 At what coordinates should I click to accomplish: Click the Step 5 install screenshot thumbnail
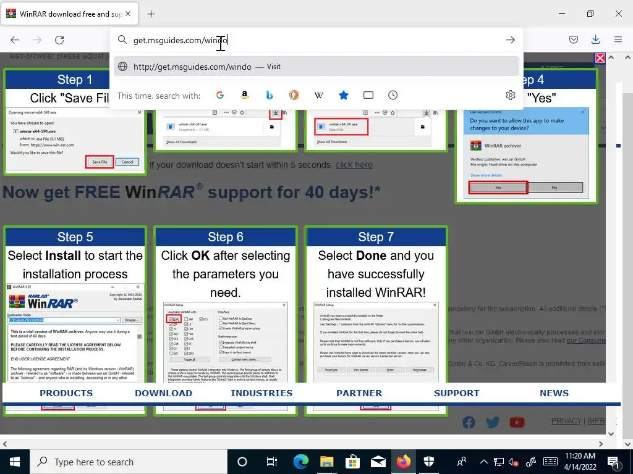pyautogui.click(x=75, y=333)
